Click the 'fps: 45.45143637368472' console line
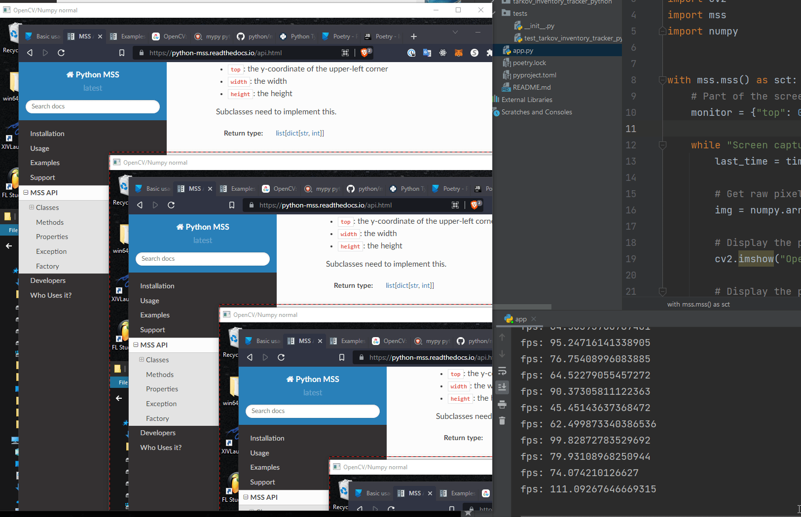801x517 pixels. click(585, 408)
